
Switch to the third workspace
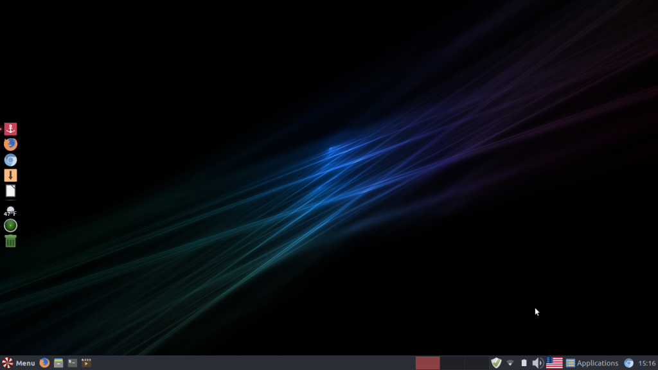(x=476, y=363)
